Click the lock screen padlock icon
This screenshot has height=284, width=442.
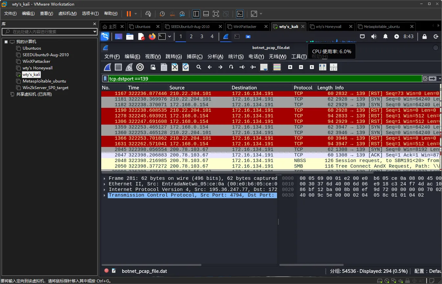click(x=425, y=36)
